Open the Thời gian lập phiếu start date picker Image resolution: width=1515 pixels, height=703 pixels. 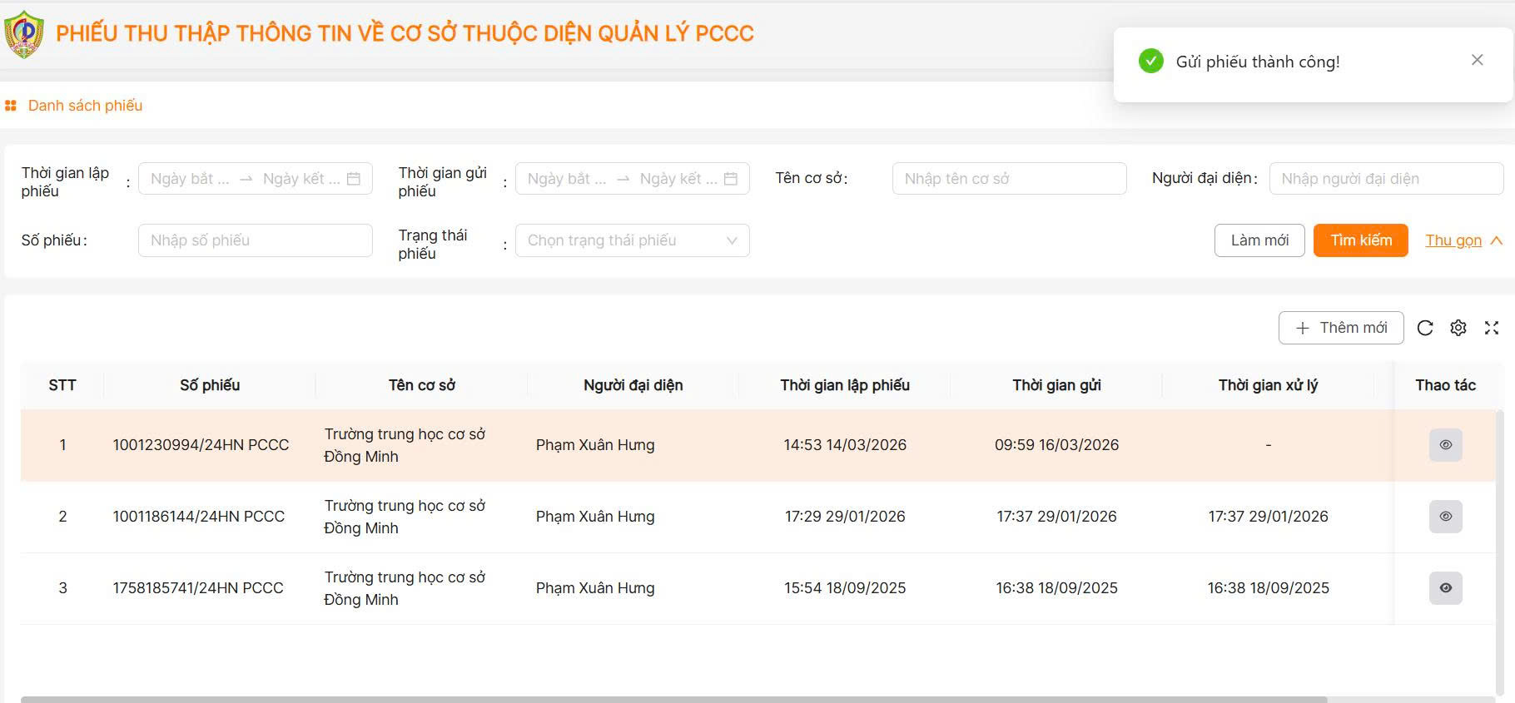(x=190, y=179)
